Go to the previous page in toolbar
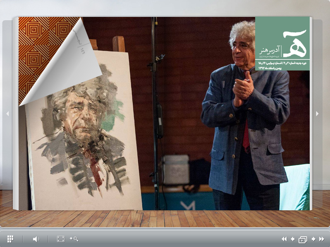The height and width of the screenshot is (247, 330). (292, 239)
